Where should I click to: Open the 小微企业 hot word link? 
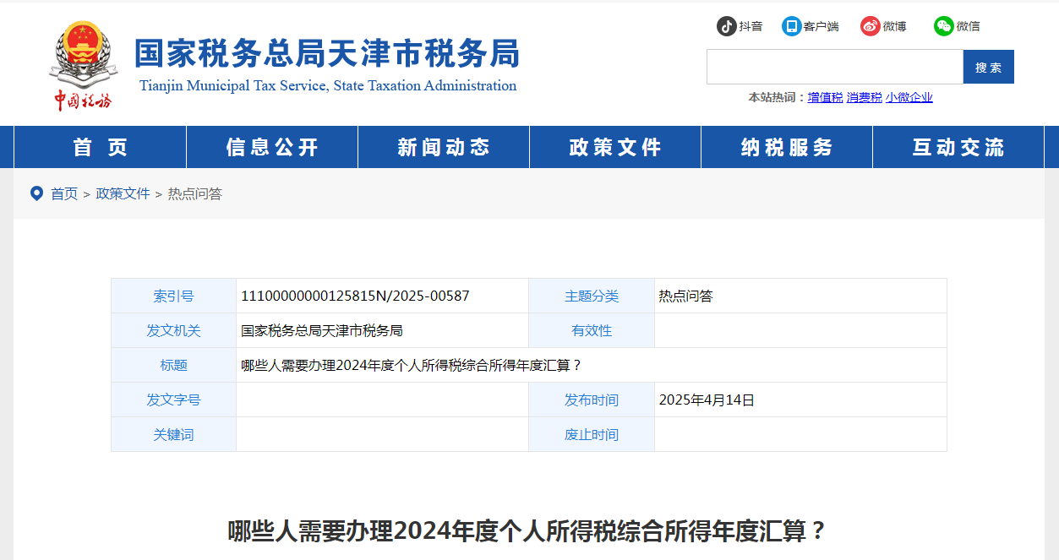[x=909, y=97]
